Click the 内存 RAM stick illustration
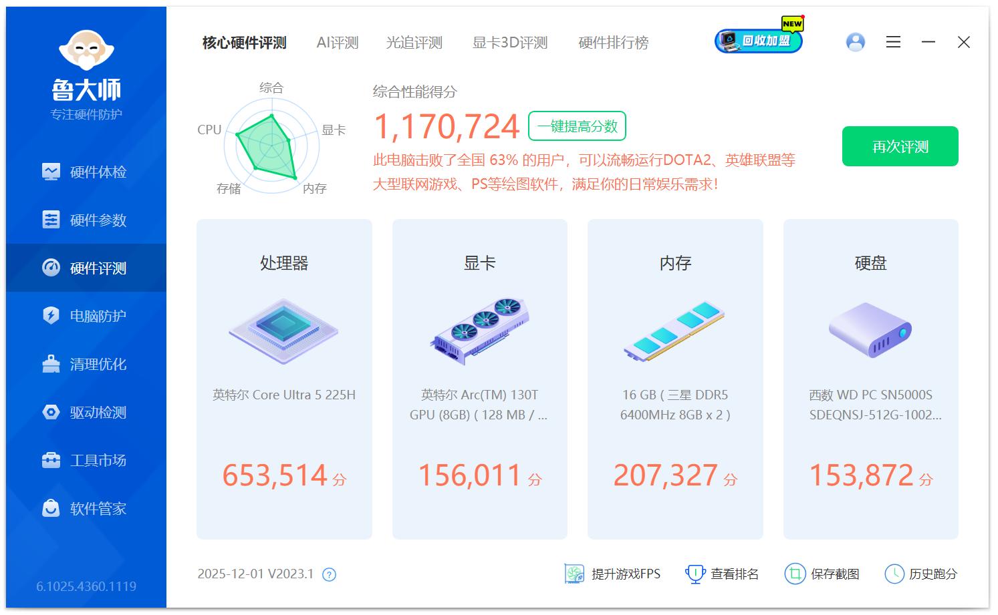Viewport: 998px width, 615px height. (x=675, y=331)
